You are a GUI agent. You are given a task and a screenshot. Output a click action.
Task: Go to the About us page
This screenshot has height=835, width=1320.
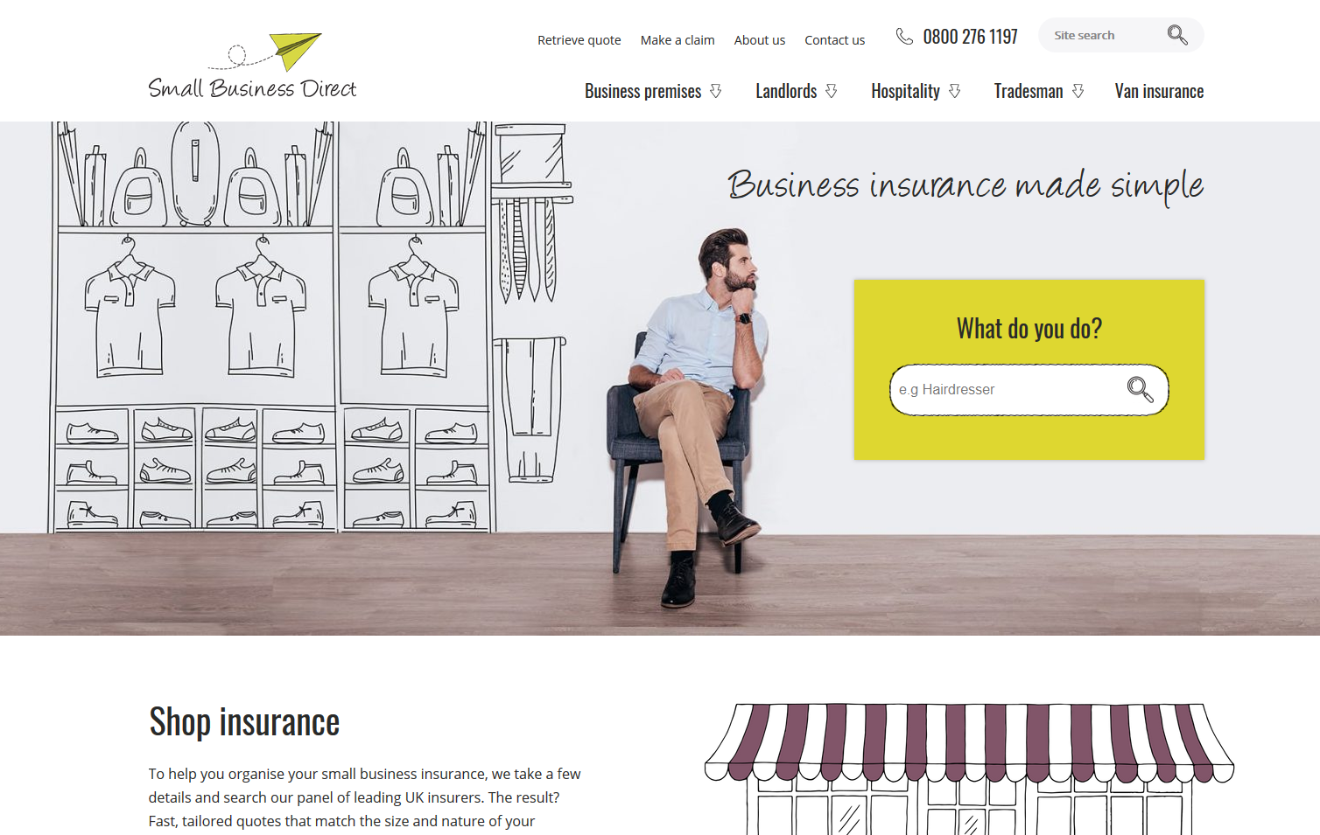click(760, 40)
